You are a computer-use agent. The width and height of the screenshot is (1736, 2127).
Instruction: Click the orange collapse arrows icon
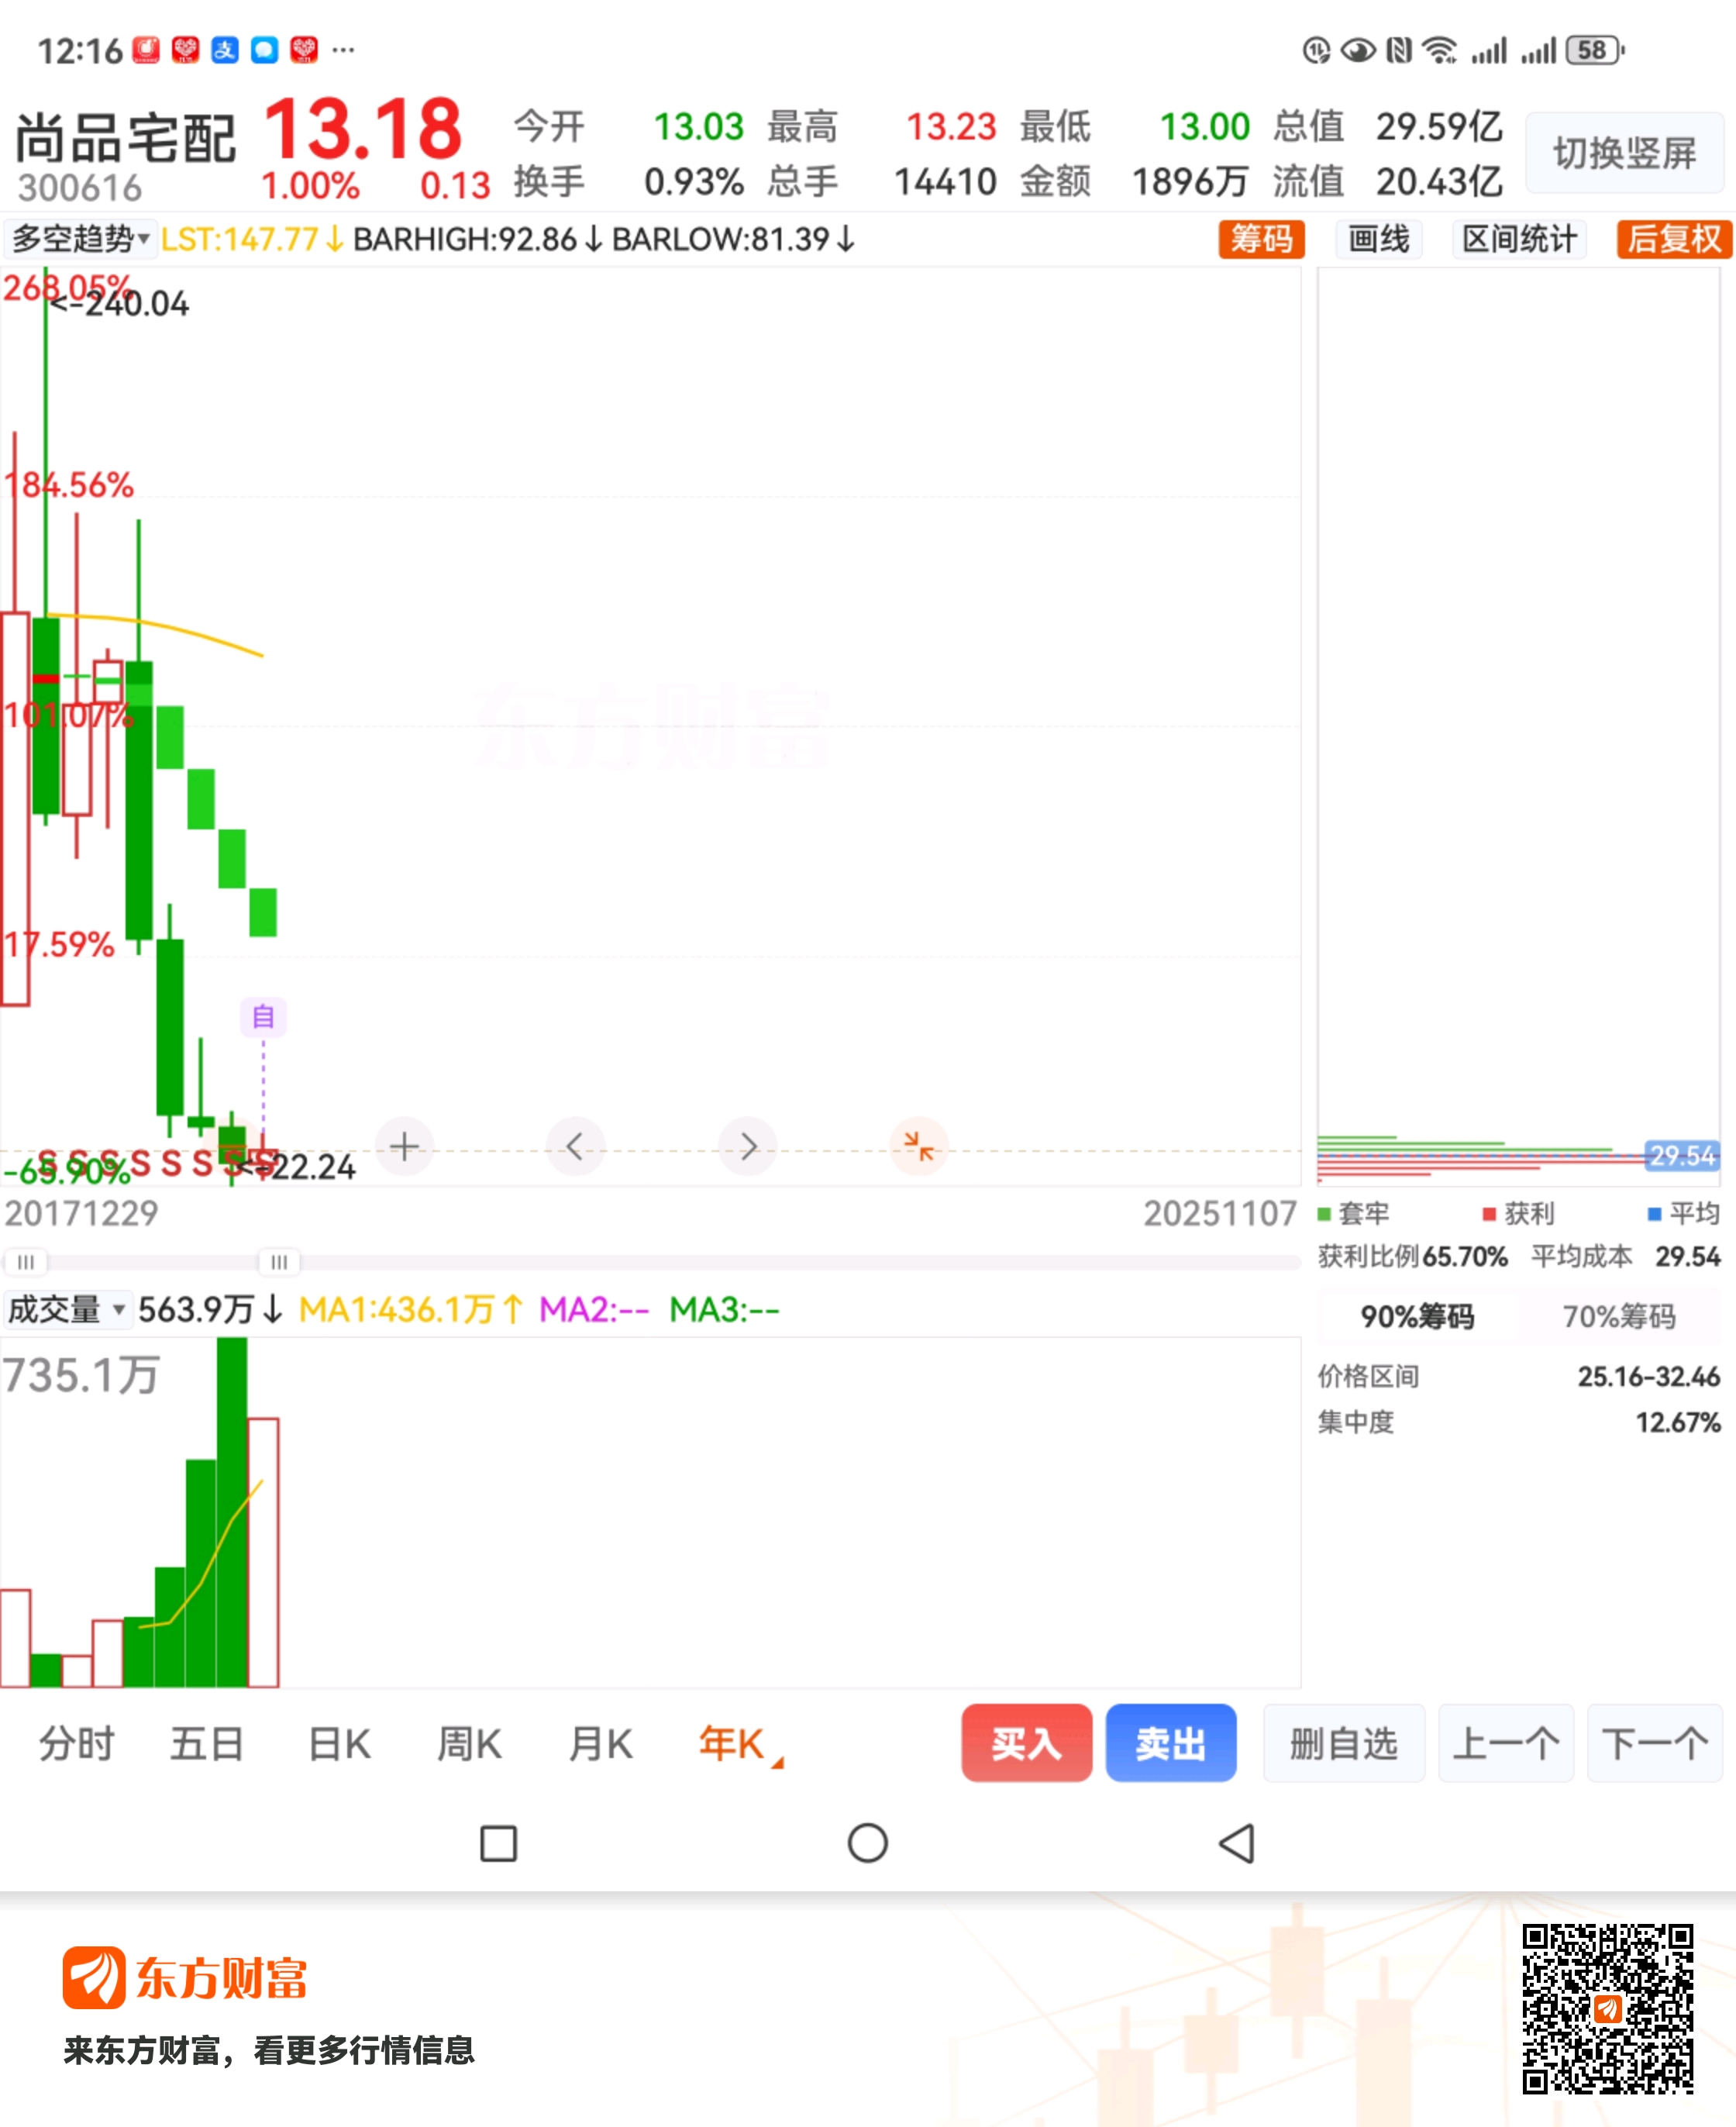click(918, 1146)
